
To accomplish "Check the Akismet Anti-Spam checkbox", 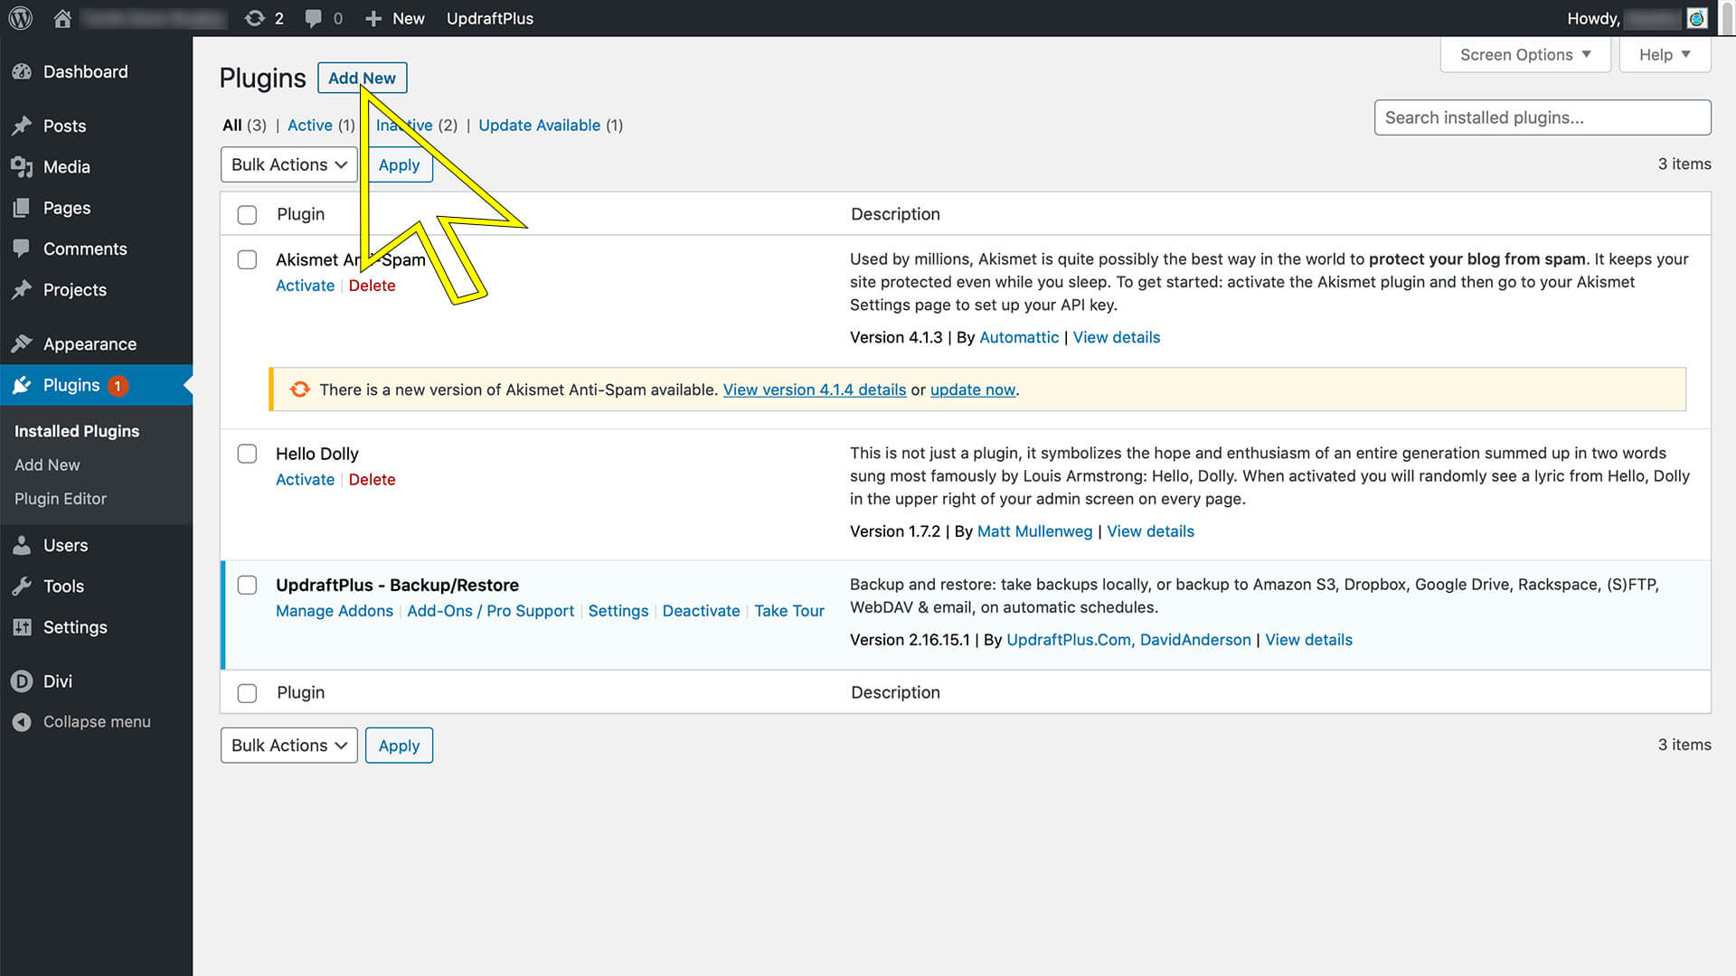I will click(247, 259).
